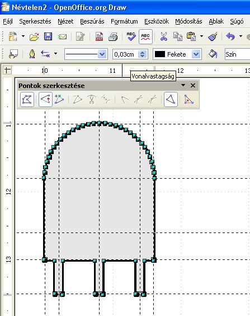This screenshot has width=250, height=316.
Task: Toggle the Eliminate Points option
Action: pyautogui.click(x=189, y=99)
